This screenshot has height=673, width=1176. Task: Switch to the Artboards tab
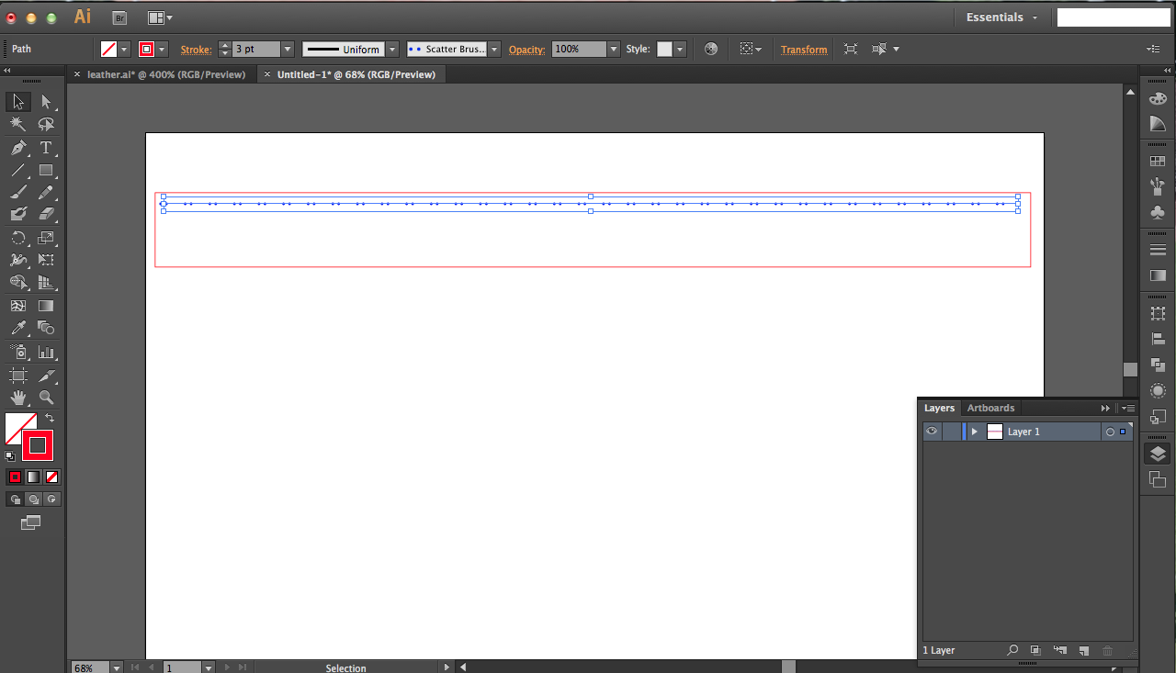click(990, 408)
